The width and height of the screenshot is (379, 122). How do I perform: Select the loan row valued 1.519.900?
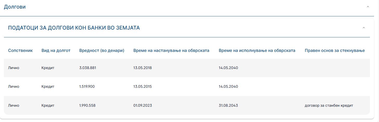coord(87,87)
